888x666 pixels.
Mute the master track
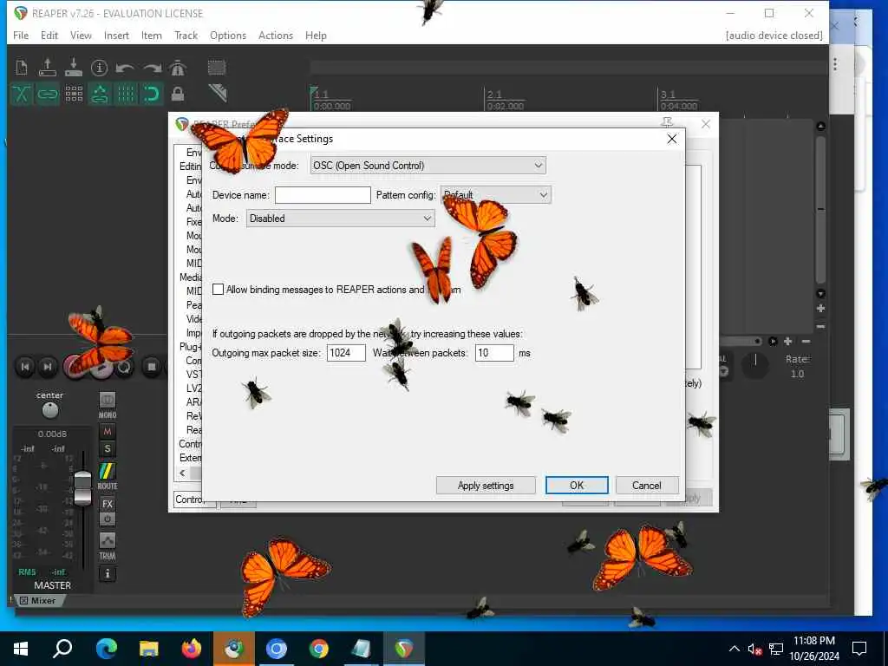[107, 432]
